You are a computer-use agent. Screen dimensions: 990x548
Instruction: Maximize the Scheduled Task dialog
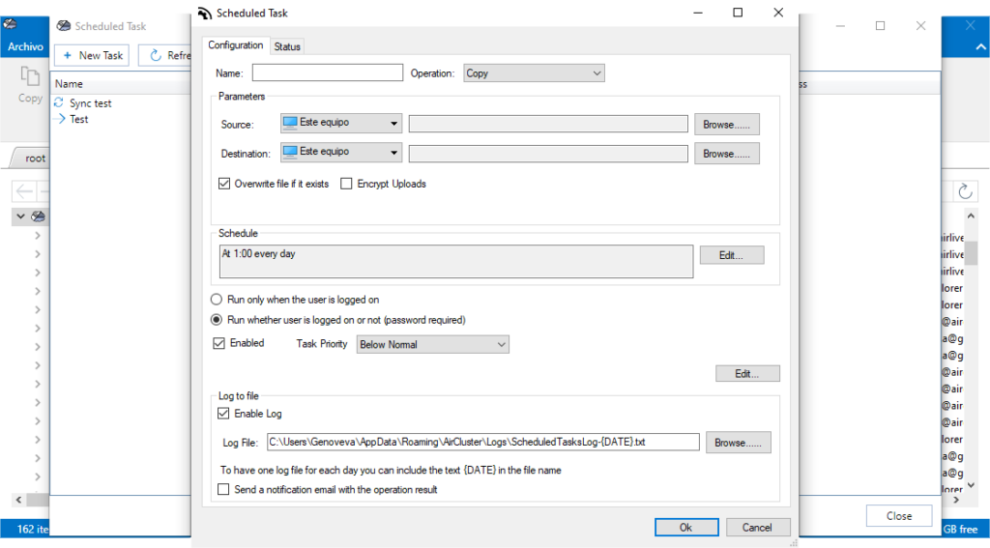[x=738, y=13]
